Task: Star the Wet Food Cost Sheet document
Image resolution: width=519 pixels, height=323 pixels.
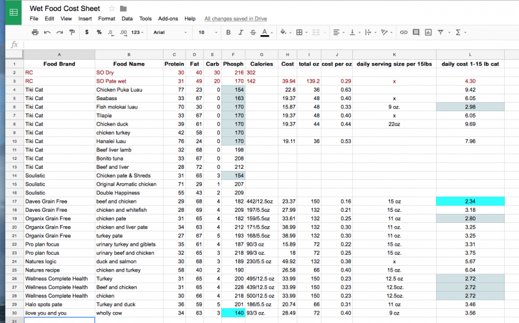Action: coord(112,8)
